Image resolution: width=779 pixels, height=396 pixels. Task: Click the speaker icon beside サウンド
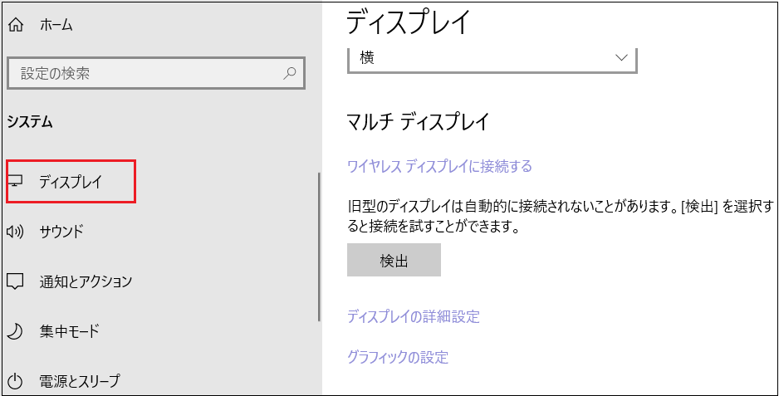click(x=16, y=232)
